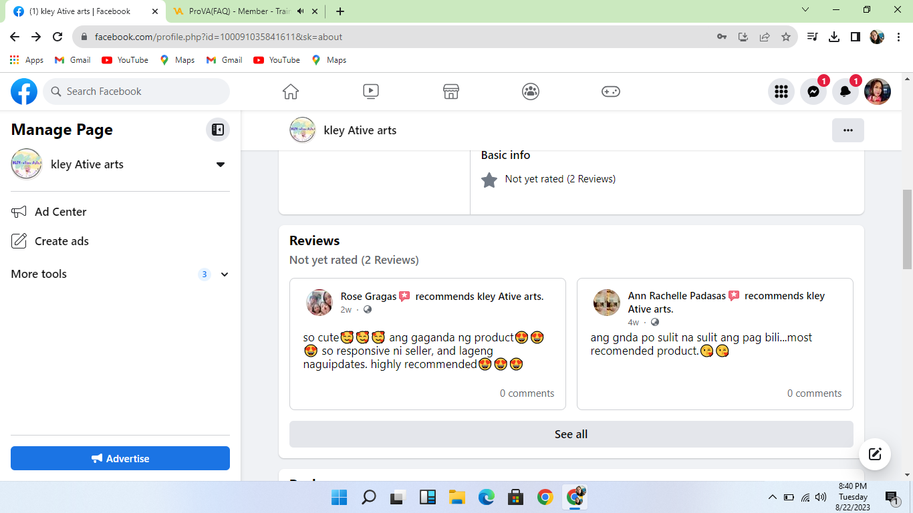Open the media controls icon
The width and height of the screenshot is (913, 513).
pos(813,37)
